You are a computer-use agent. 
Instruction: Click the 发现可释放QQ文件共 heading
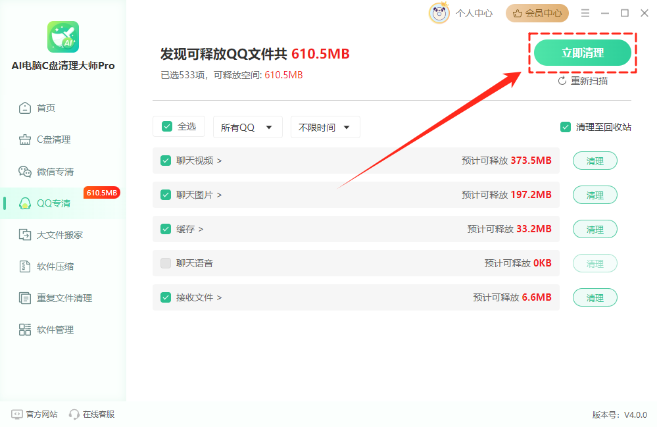[224, 54]
